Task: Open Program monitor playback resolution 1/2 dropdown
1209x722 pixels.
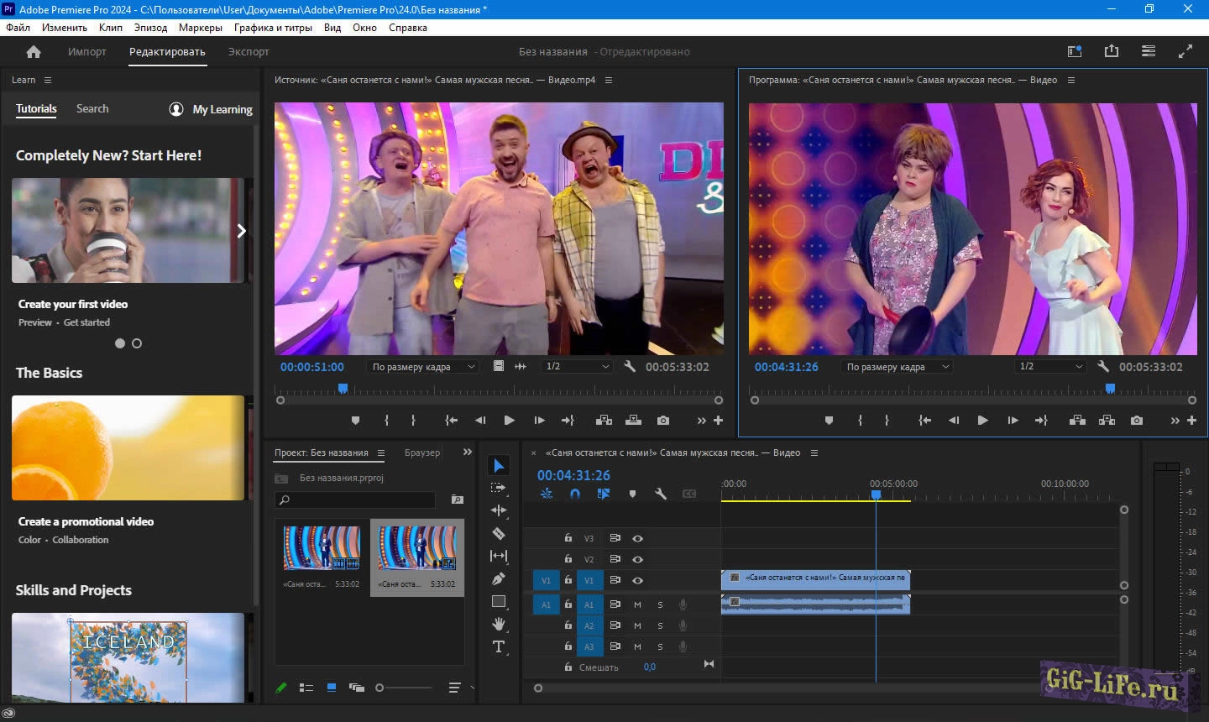Action: [1050, 367]
